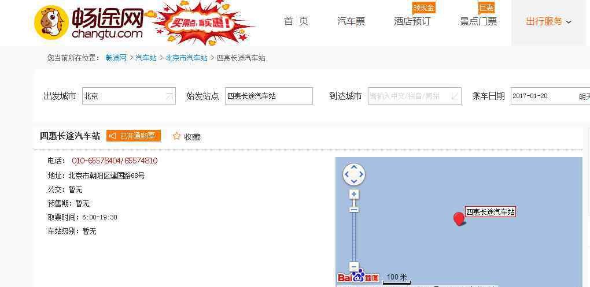Open the 出发城市 city picker arrow
The width and height of the screenshot is (590, 287).
(169, 96)
